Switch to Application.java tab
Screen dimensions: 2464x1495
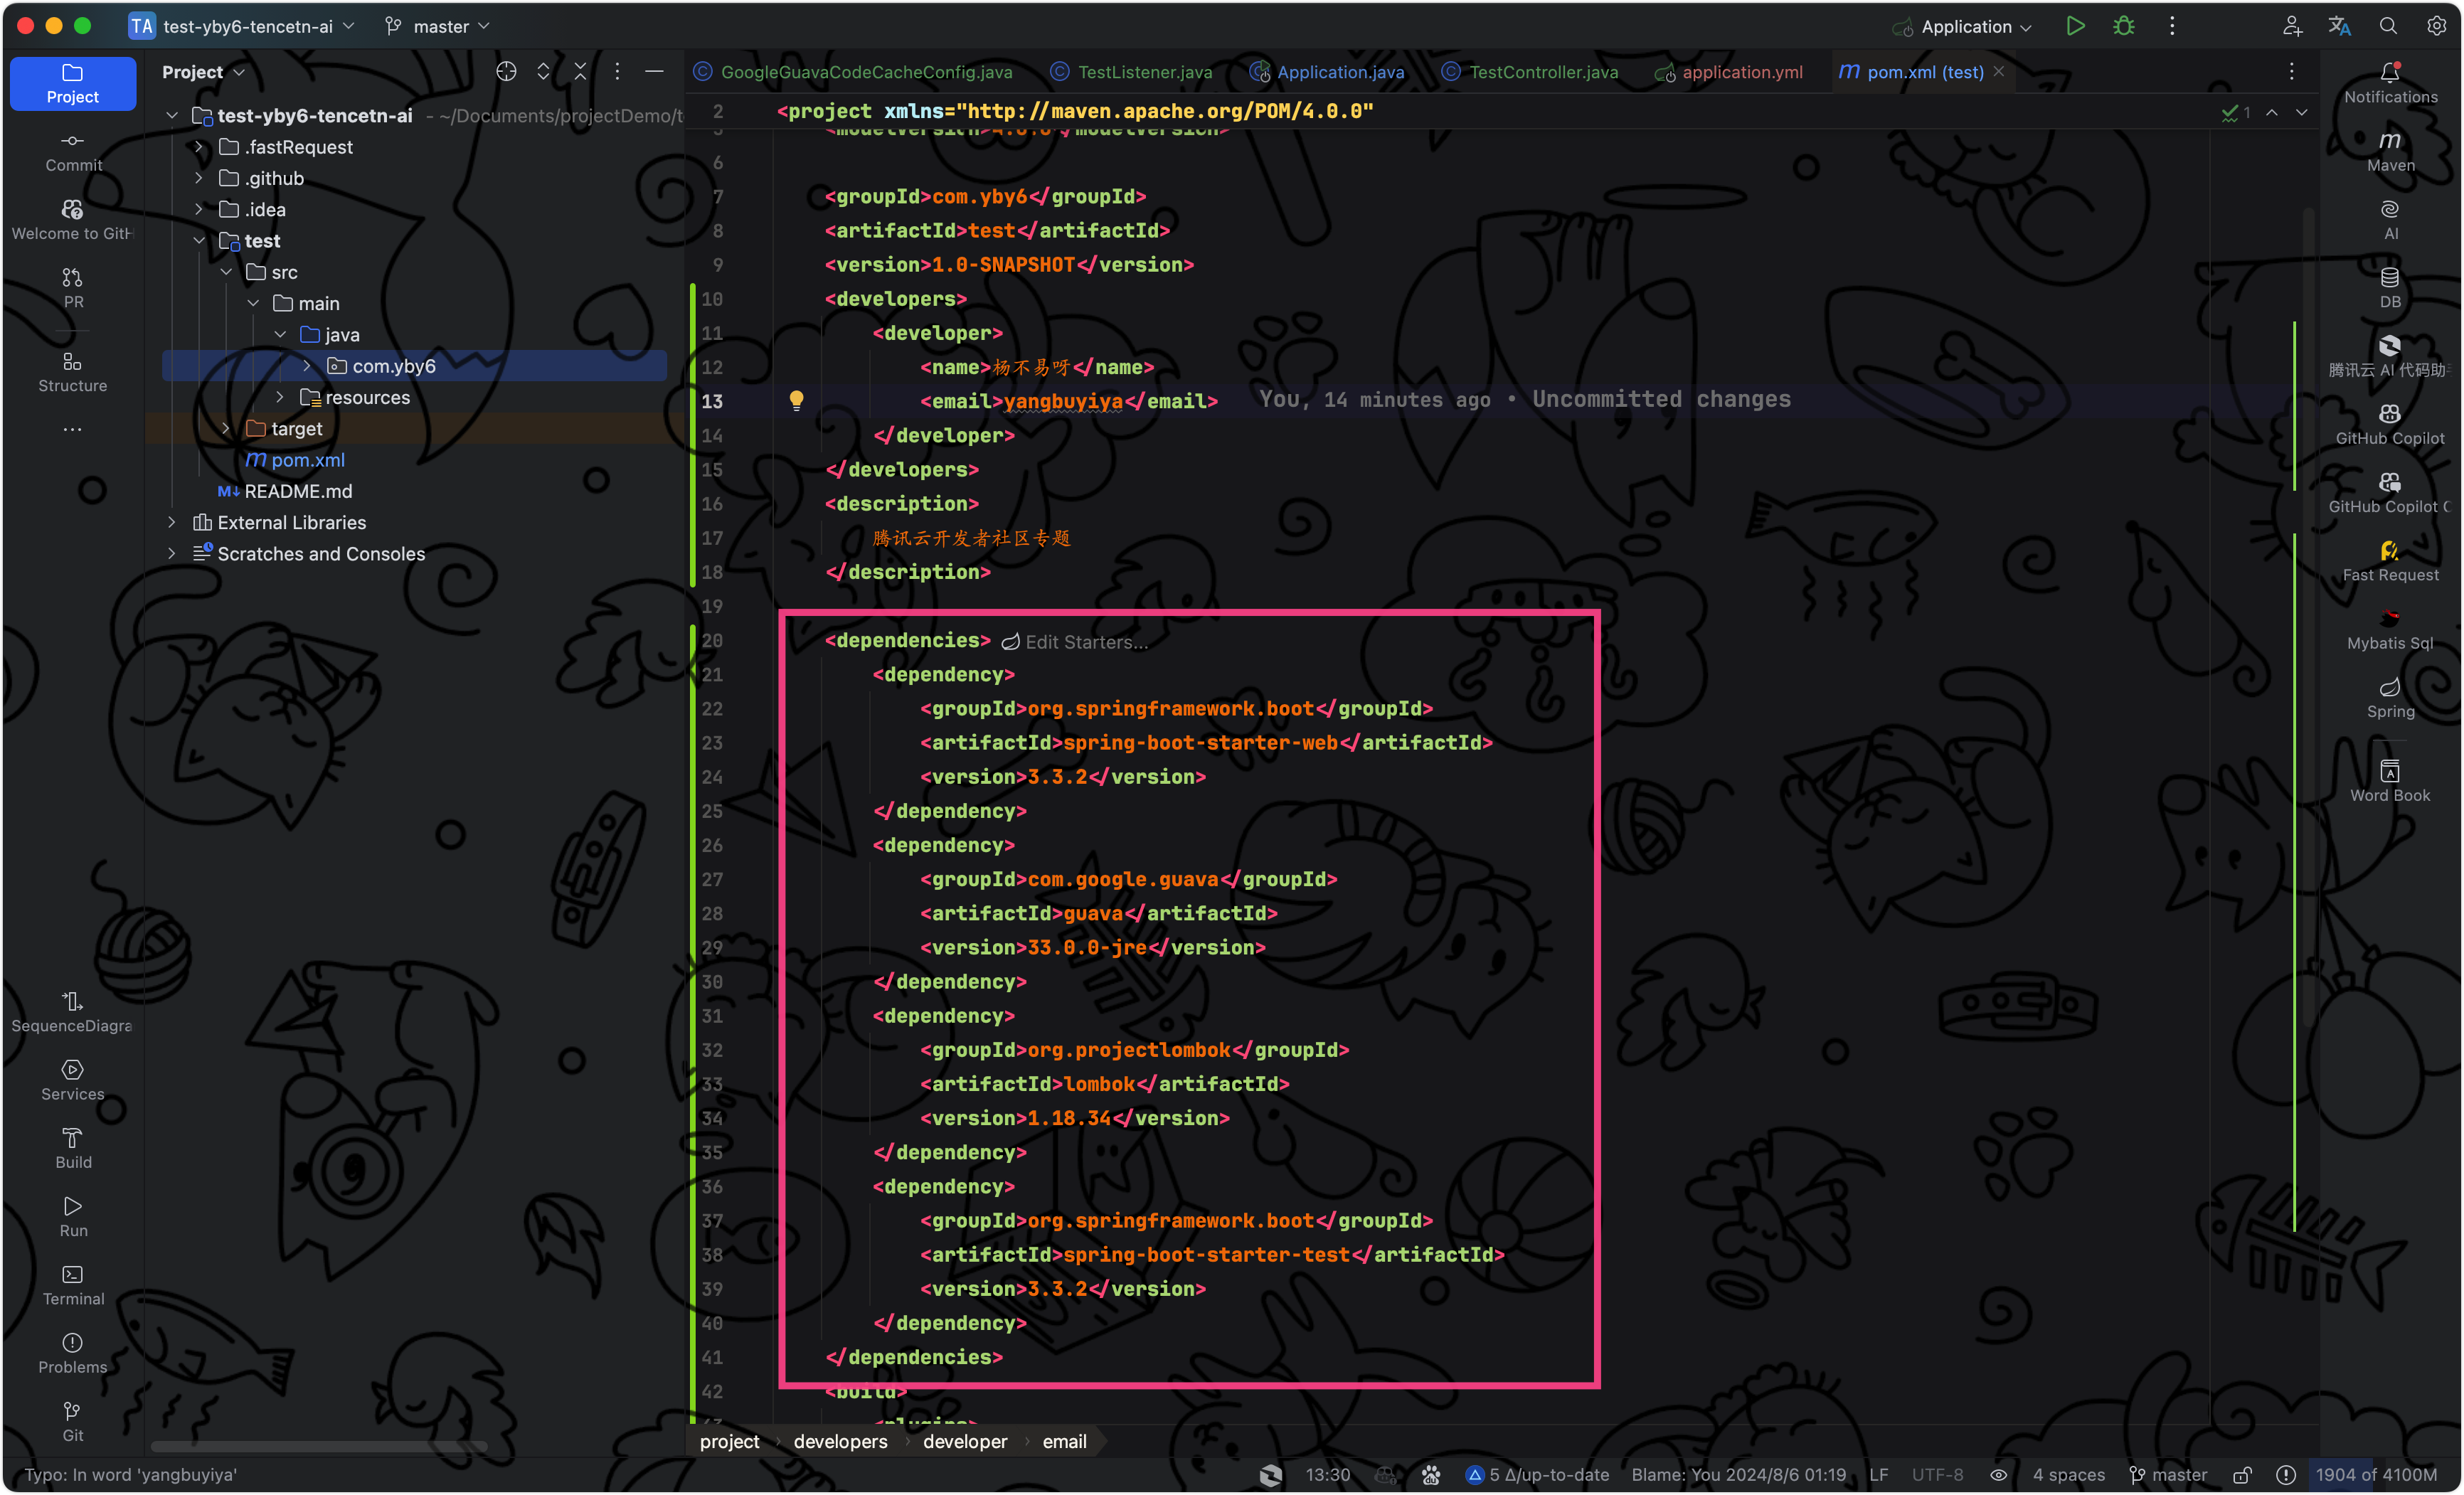point(1327,71)
